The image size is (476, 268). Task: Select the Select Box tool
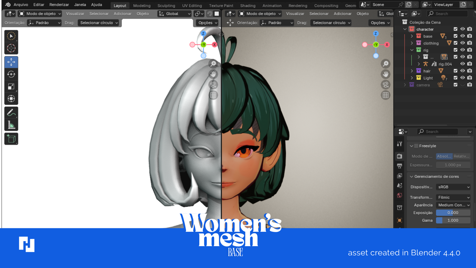click(11, 36)
